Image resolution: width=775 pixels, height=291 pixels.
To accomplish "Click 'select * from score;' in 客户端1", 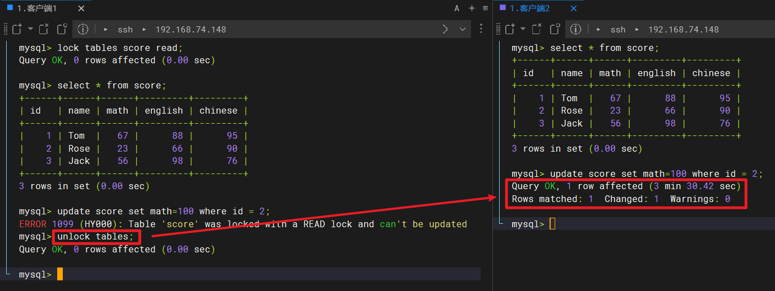I will 112,86.
